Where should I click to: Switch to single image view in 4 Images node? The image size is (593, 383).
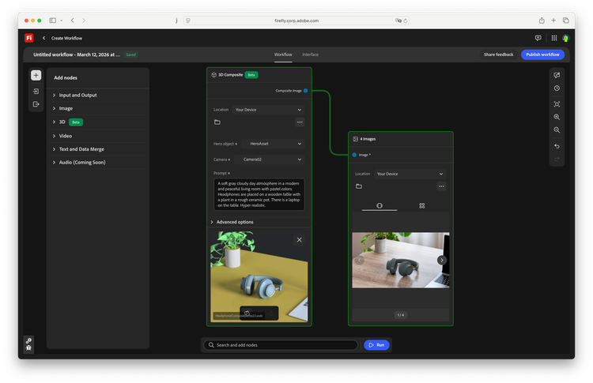tap(380, 205)
